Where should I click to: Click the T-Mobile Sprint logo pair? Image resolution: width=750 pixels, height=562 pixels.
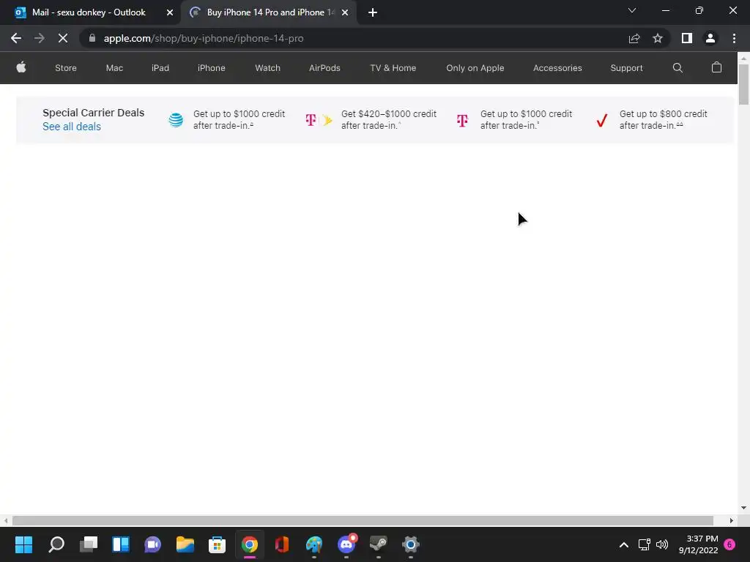pos(319,120)
